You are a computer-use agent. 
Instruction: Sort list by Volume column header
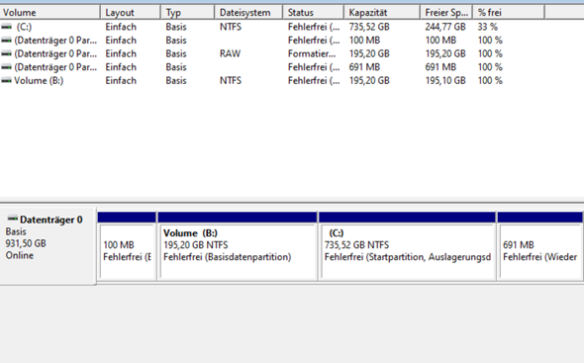click(49, 12)
